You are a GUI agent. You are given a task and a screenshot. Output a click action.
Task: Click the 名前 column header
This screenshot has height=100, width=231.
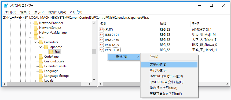(x=128, y=23)
